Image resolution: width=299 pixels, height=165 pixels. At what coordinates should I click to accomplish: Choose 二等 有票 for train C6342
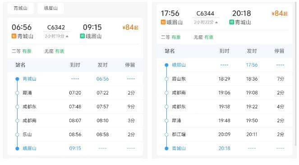(x=22, y=51)
